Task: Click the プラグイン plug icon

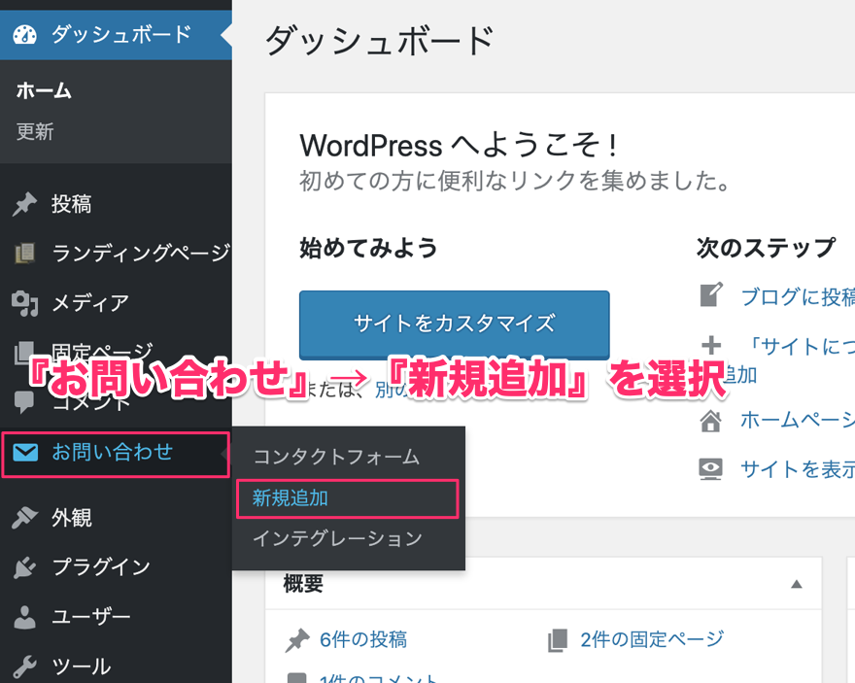Action: tap(25, 567)
